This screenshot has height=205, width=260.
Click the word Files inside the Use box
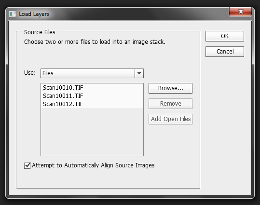click(48, 73)
